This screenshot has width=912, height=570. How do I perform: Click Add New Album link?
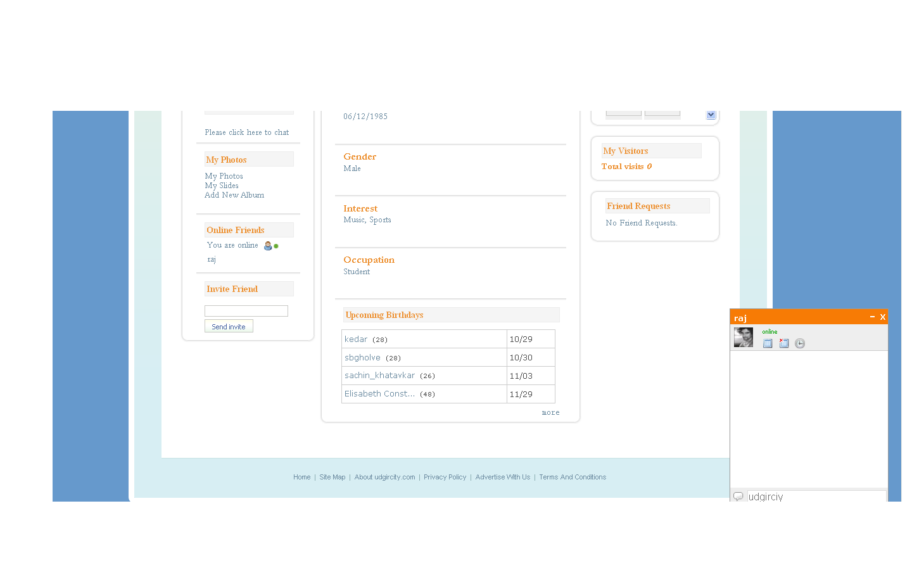pos(234,195)
